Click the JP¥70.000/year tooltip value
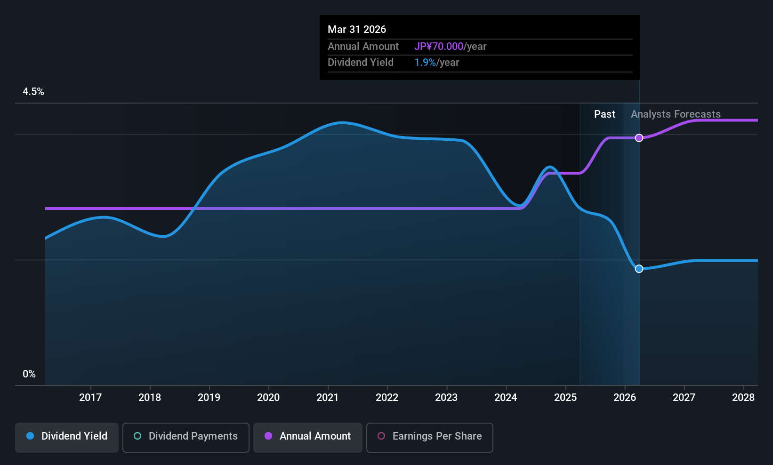The width and height of the screenshot is (773, 465). pyautogui.click(x=450, y=47)
